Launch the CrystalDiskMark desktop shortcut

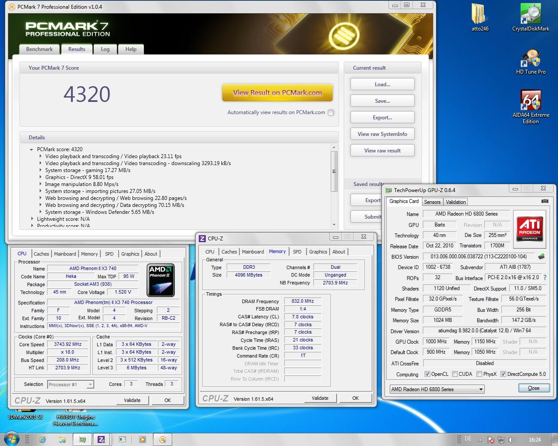click(531, 17)
